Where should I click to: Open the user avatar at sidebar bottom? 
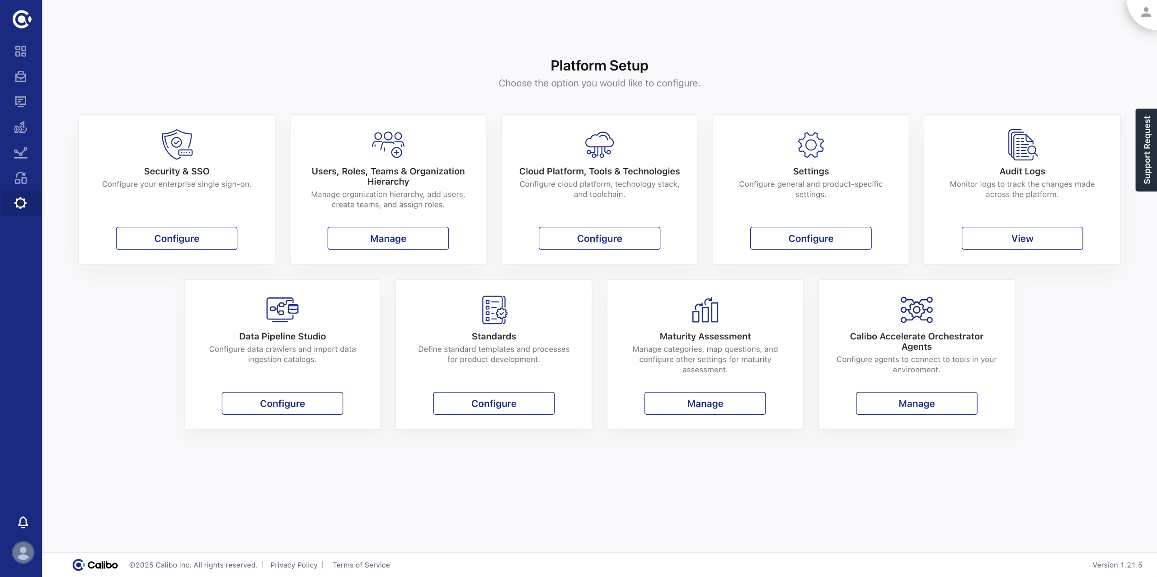[23, 552]
